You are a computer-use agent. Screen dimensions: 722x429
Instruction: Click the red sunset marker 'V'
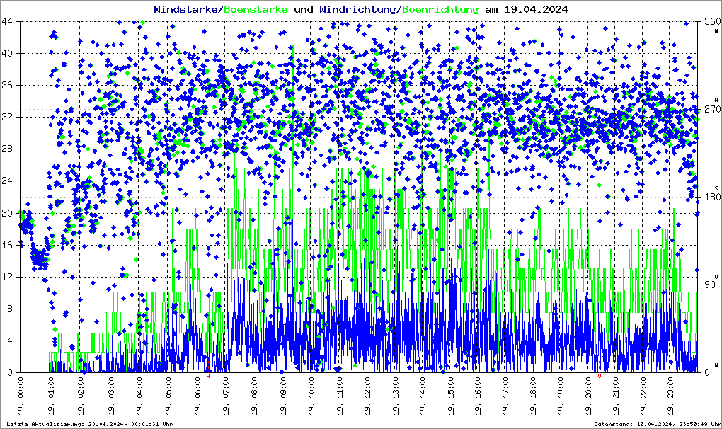600,376
